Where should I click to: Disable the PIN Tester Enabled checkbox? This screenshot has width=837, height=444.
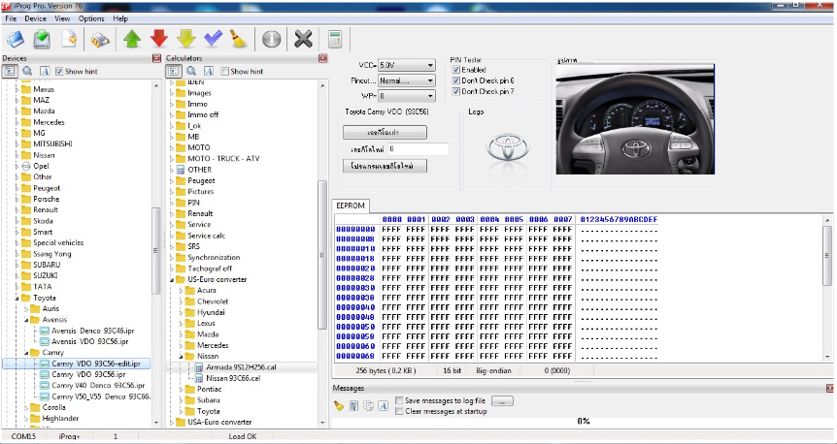coord(456,70)
